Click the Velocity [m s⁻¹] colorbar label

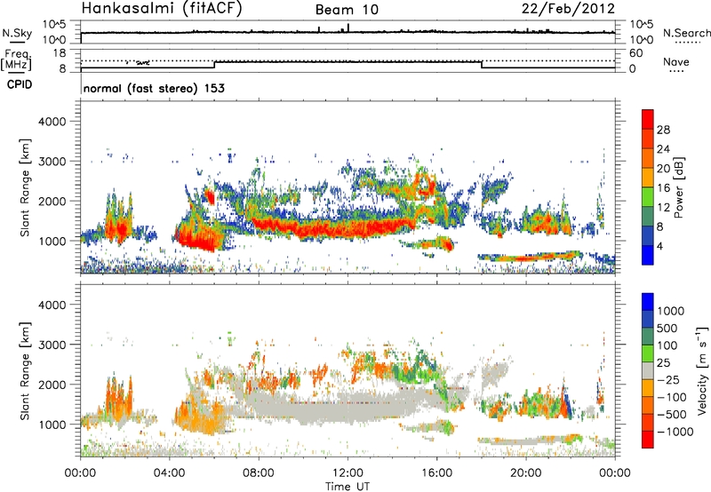pyautogui.click(x=702, y=370)
